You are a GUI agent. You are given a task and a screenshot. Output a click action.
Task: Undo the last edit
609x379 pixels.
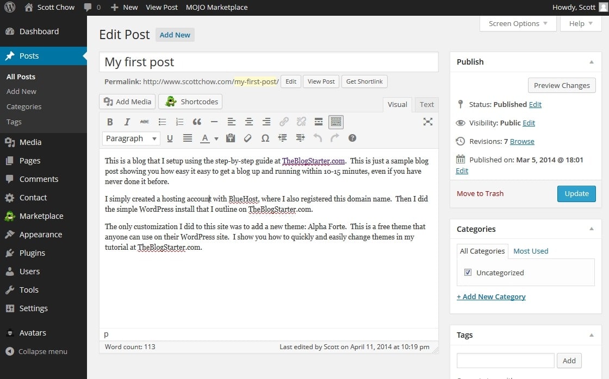(x=318, y=138)
